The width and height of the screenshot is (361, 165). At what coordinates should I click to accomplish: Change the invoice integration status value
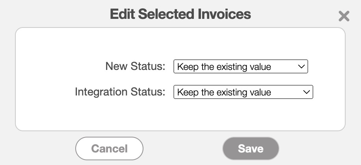(243, 92)
